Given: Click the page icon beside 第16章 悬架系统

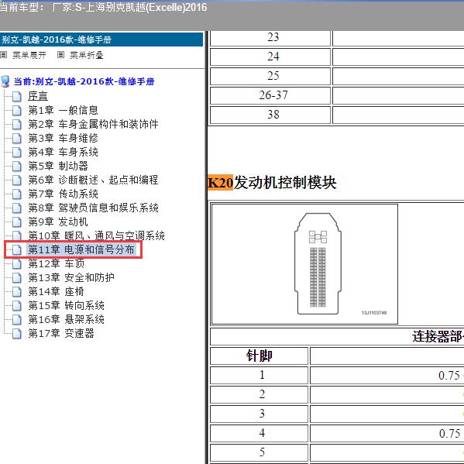Looking at the screenshot, I should (17, 319).
